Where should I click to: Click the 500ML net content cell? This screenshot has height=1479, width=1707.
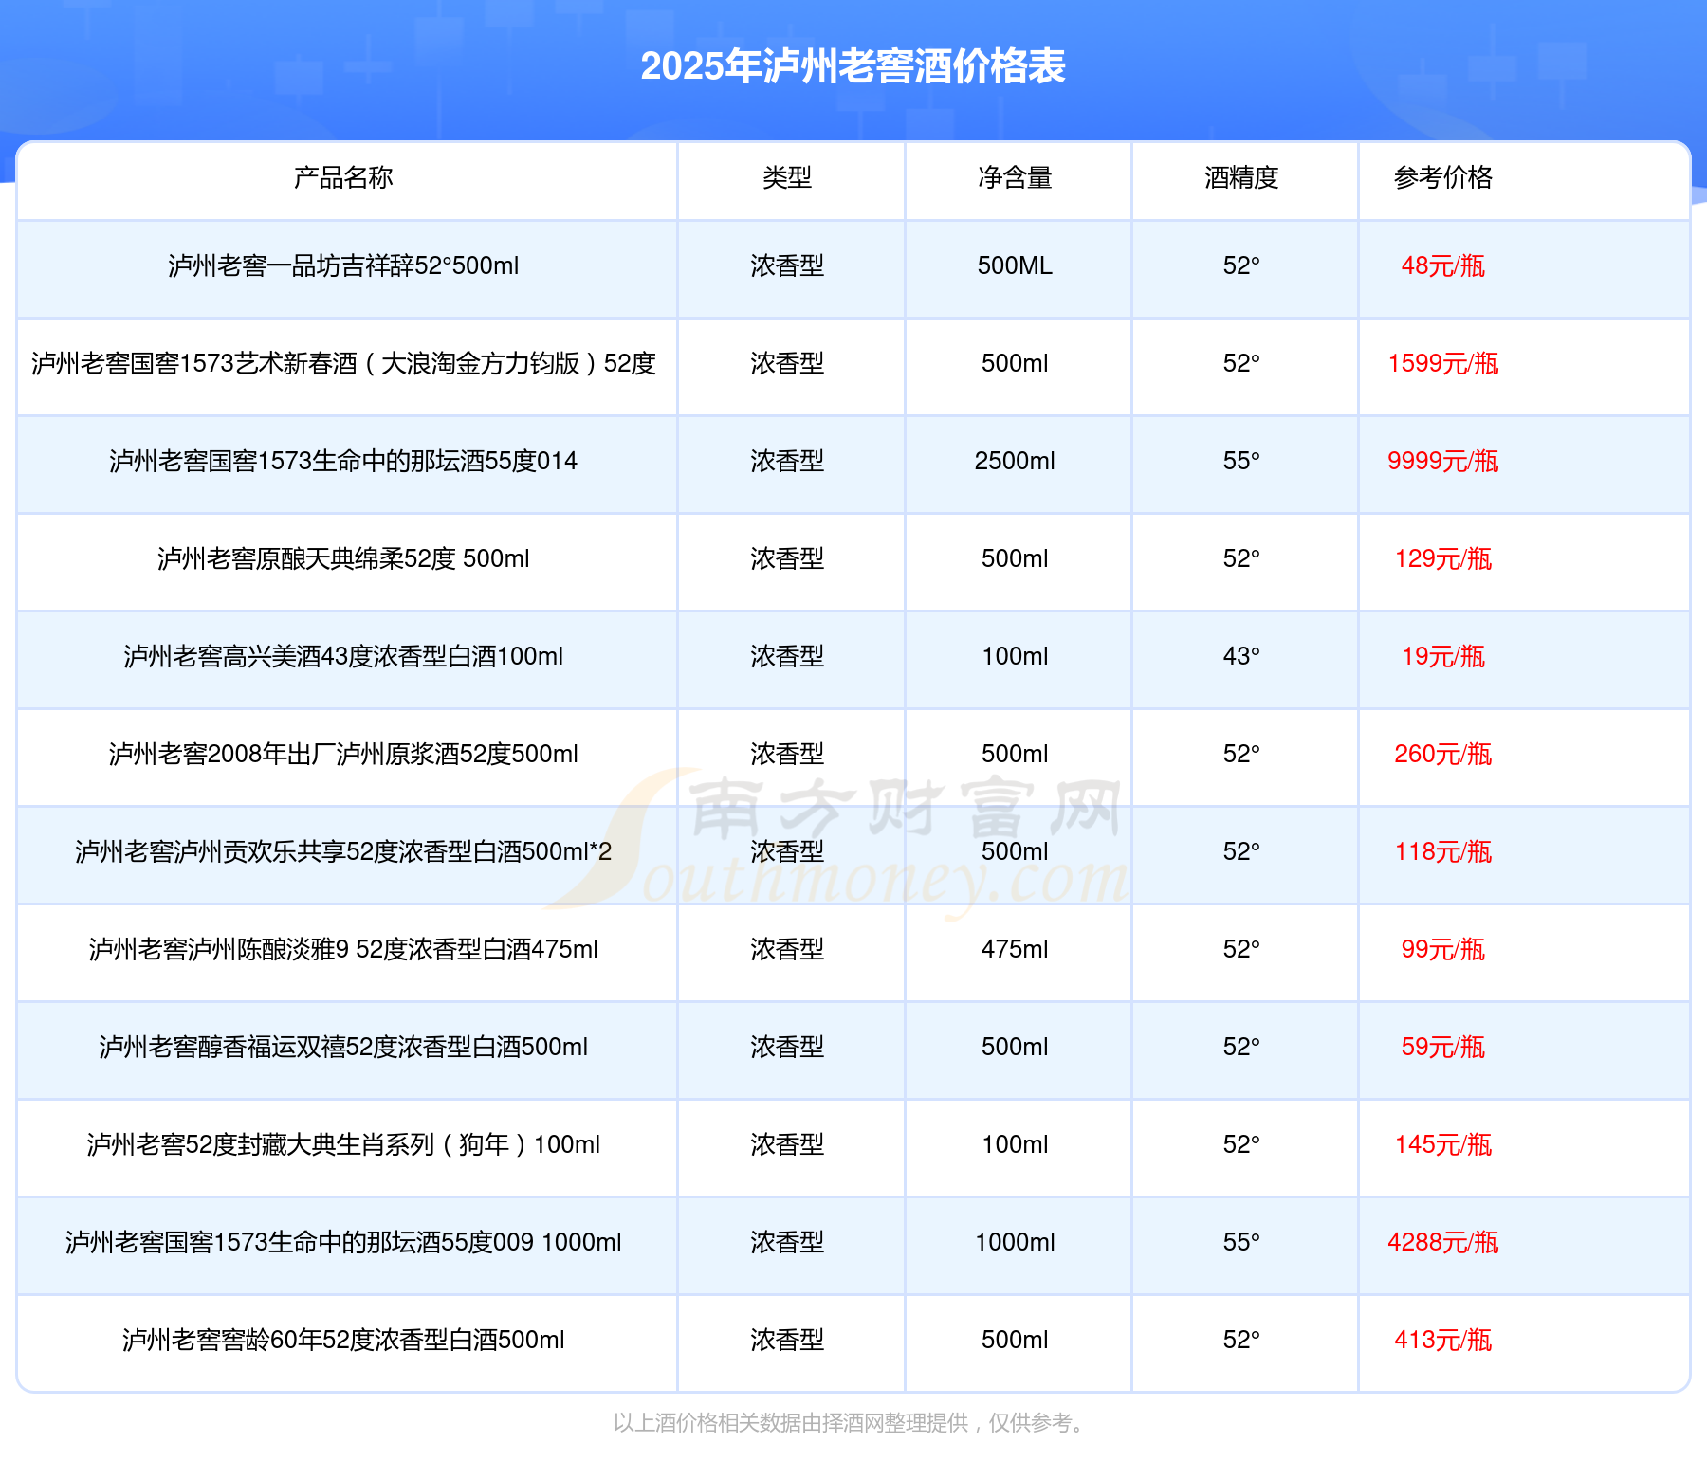tap(1015, 265)
